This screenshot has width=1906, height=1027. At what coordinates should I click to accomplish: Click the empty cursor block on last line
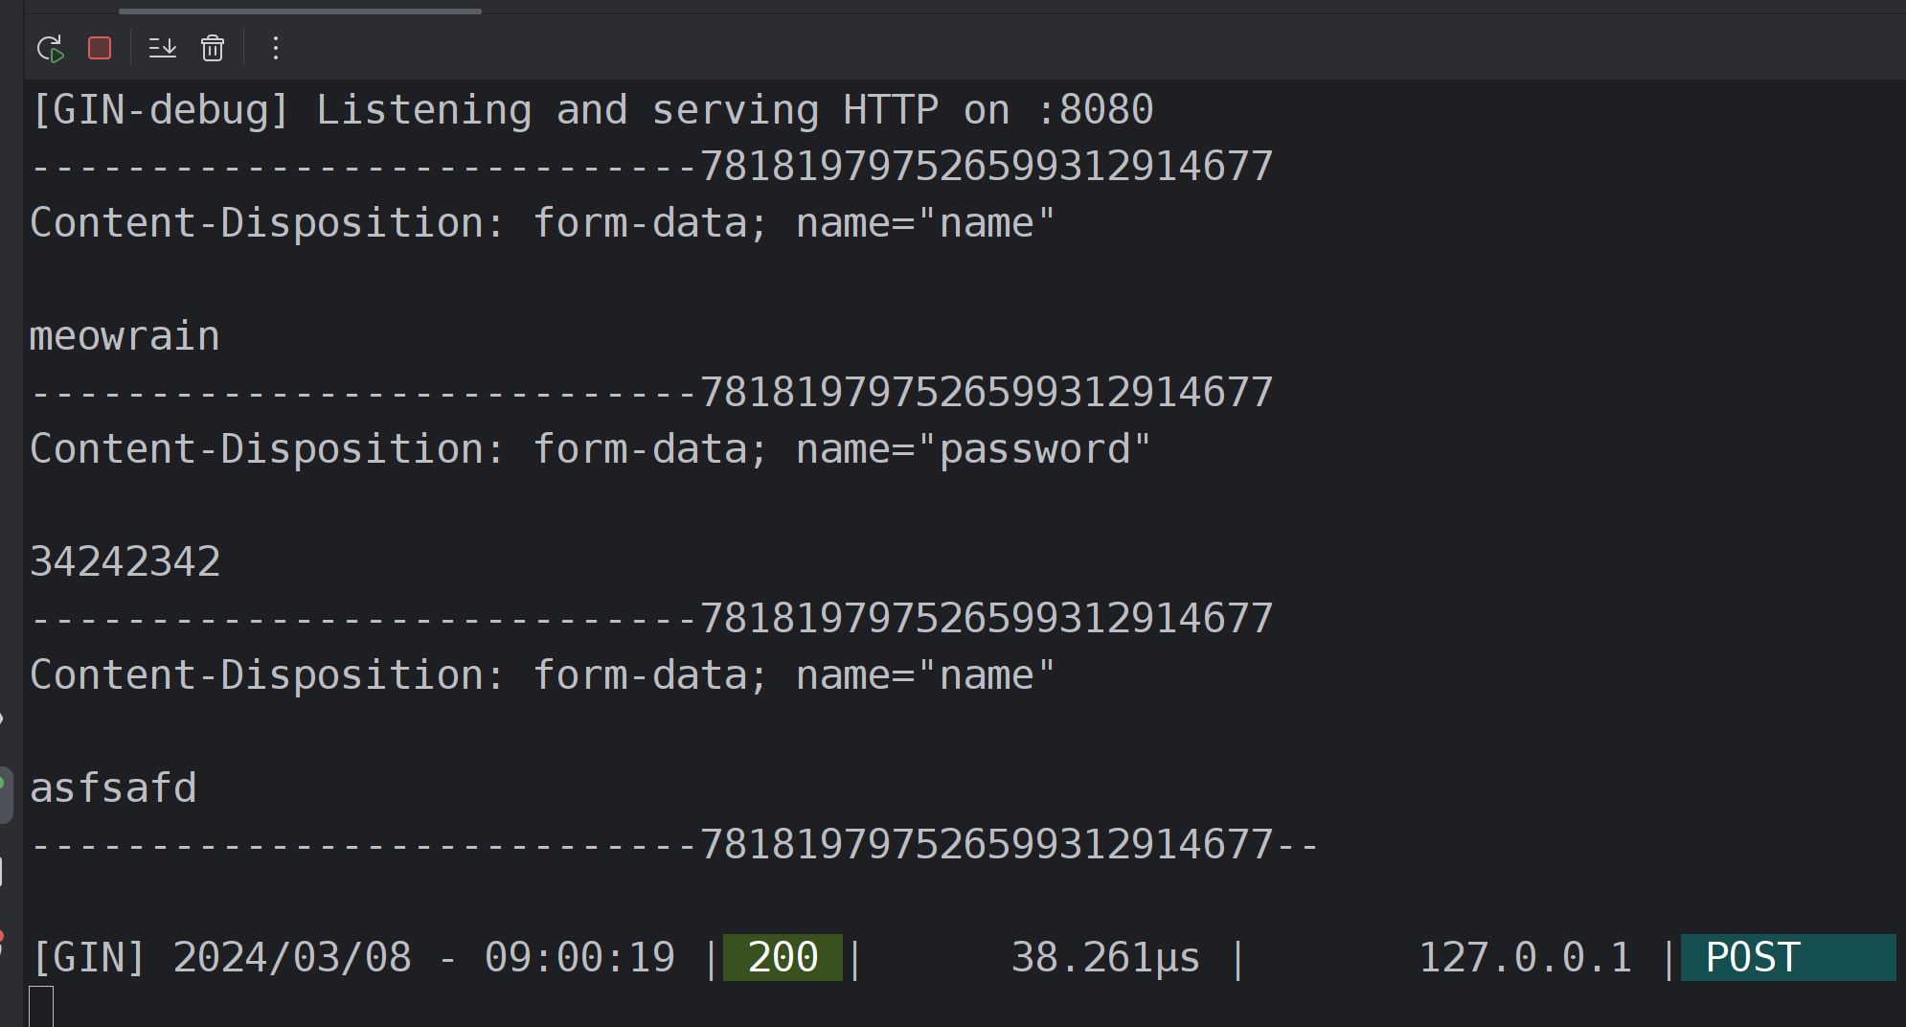41,1006
